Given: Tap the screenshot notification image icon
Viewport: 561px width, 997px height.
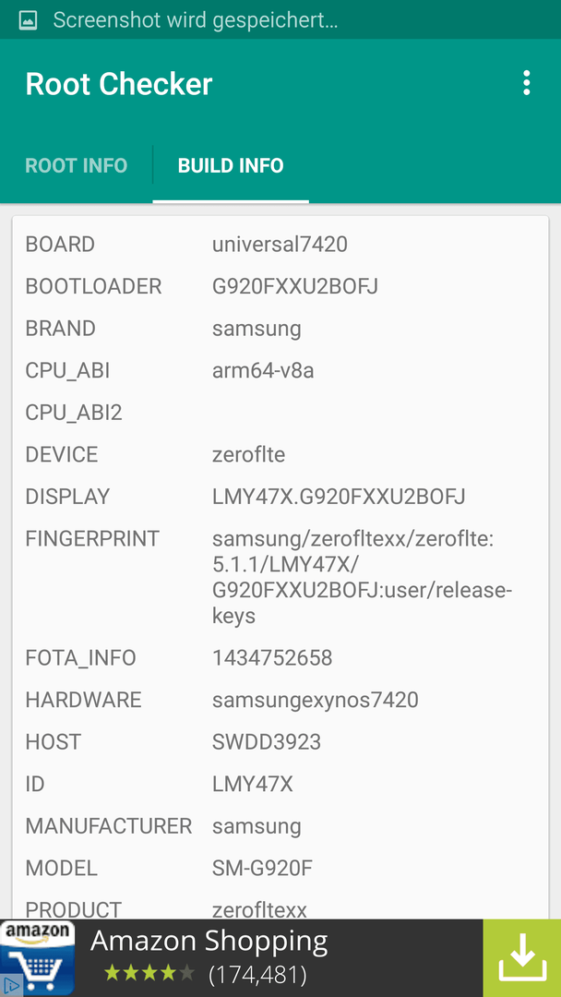Looking at the screenshot, I should click(x=28, y=20).
